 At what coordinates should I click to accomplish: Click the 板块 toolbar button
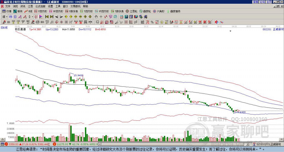(18, 11)
